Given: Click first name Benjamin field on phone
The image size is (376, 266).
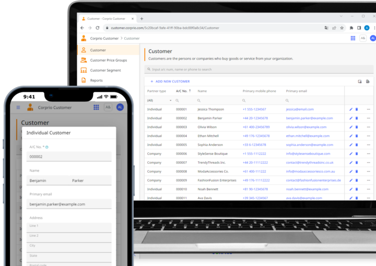Looking at the screenshot, I should (48, 180).
